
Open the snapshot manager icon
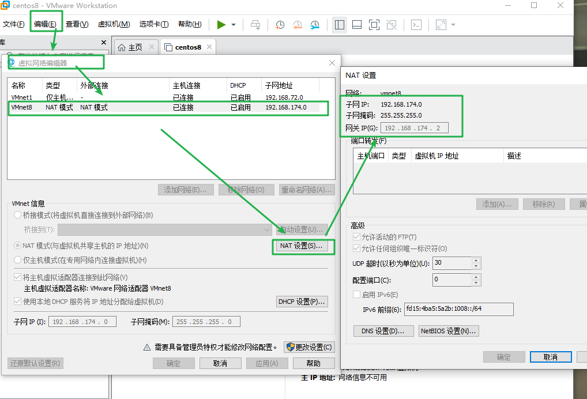[x=315, y=25]
